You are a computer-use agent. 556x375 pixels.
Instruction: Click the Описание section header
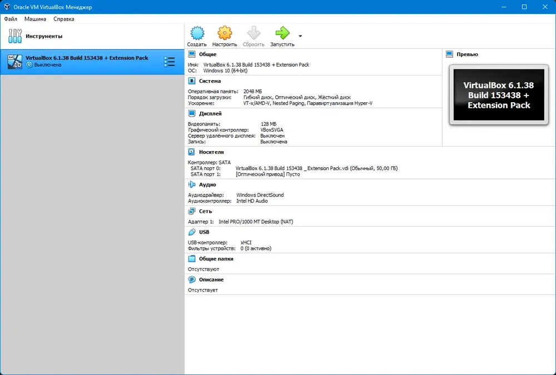211,279
